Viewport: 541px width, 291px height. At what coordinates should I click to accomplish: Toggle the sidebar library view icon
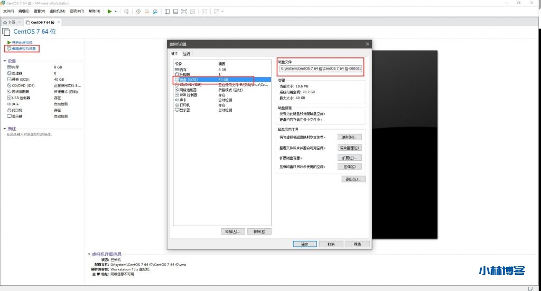coord(167,11)
